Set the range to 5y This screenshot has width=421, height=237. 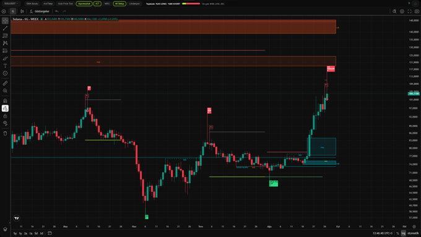[x=15, y=233]
